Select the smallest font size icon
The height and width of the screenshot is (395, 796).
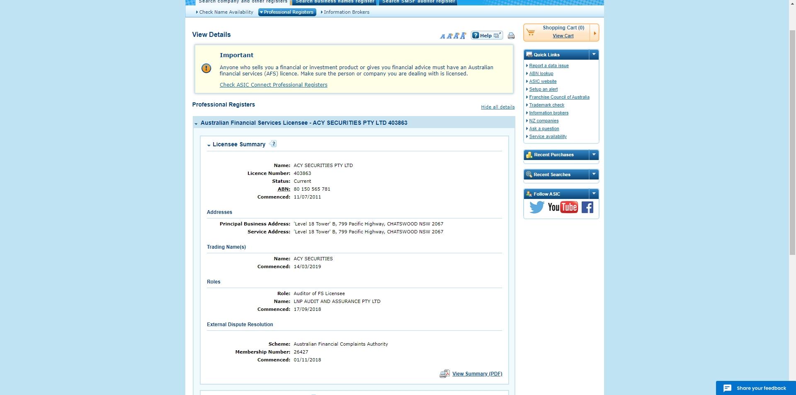click(442, 36)
